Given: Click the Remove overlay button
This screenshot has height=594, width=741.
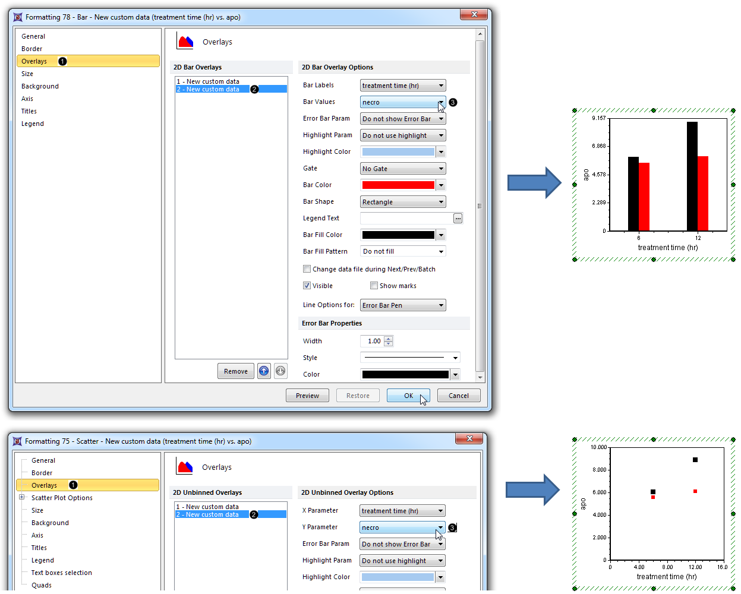Looking at the screenshot, I should tap(236, 371).
